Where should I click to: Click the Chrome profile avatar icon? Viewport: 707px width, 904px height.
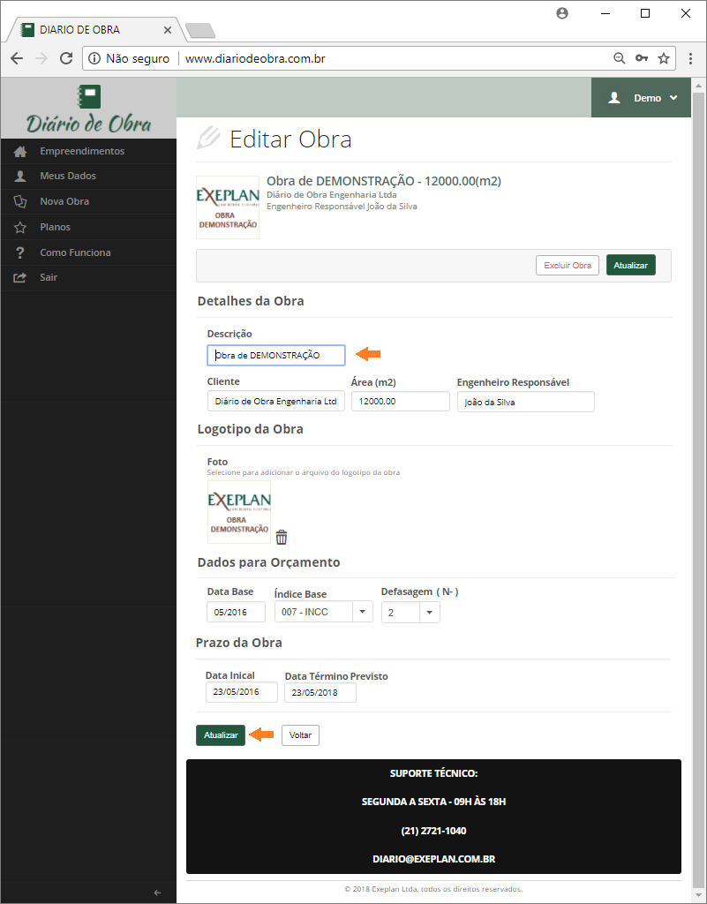point(562,13)
